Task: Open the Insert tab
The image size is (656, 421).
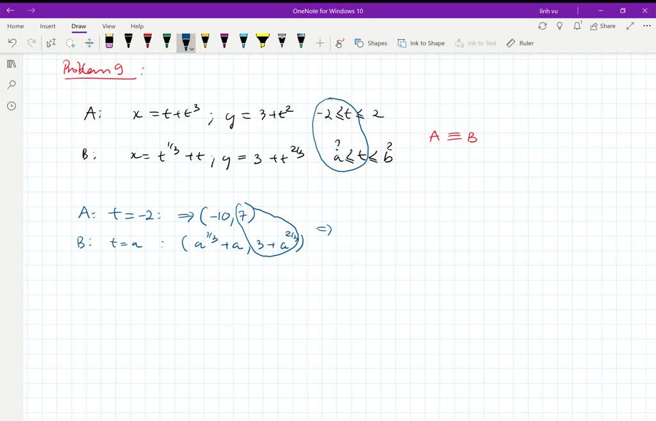Action: (x=47, y=26)
